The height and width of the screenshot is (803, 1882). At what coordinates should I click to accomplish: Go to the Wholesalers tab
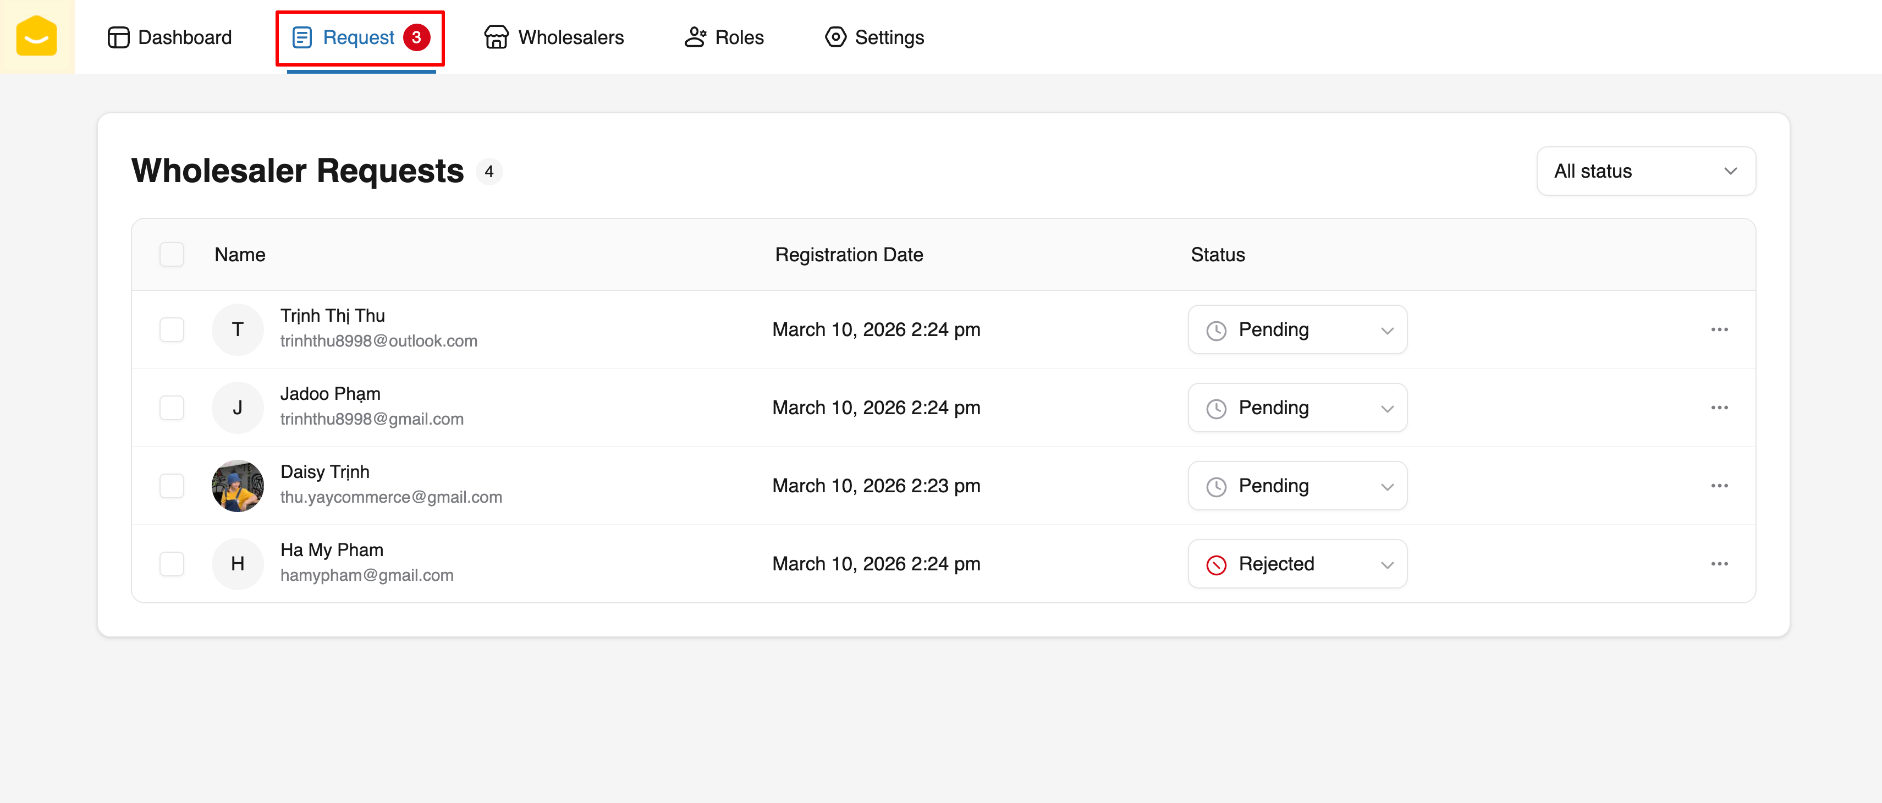point(554,37)
